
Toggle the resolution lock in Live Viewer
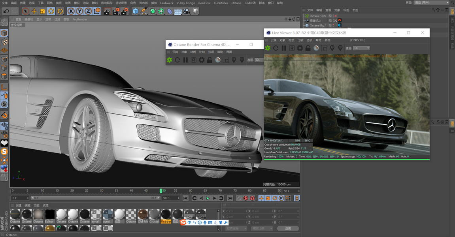tap(308, 48)
